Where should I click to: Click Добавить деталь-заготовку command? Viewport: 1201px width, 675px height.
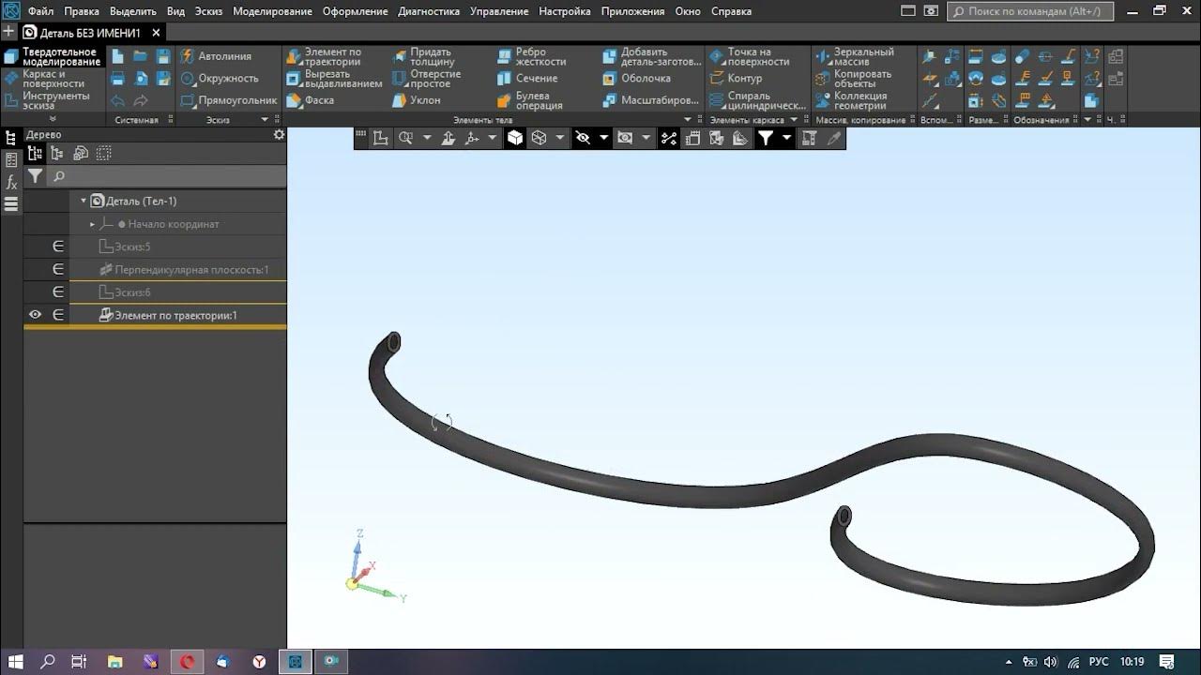coord(652,56)
